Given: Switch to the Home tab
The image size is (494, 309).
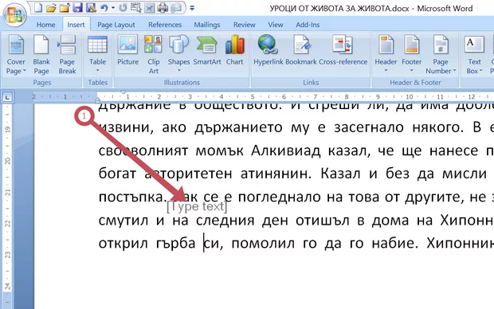Looking at the screenshot, I should (x=45, y=25).
